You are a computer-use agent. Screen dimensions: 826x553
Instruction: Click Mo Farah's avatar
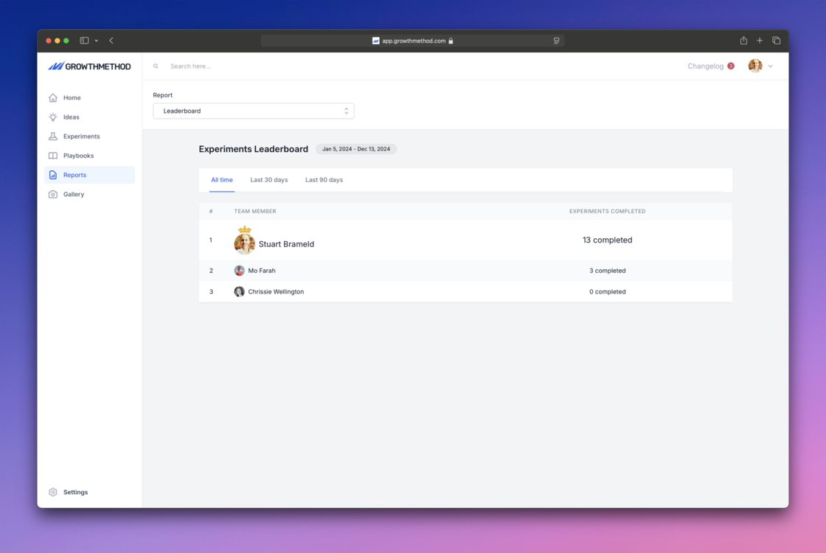[x=239, y=271]
